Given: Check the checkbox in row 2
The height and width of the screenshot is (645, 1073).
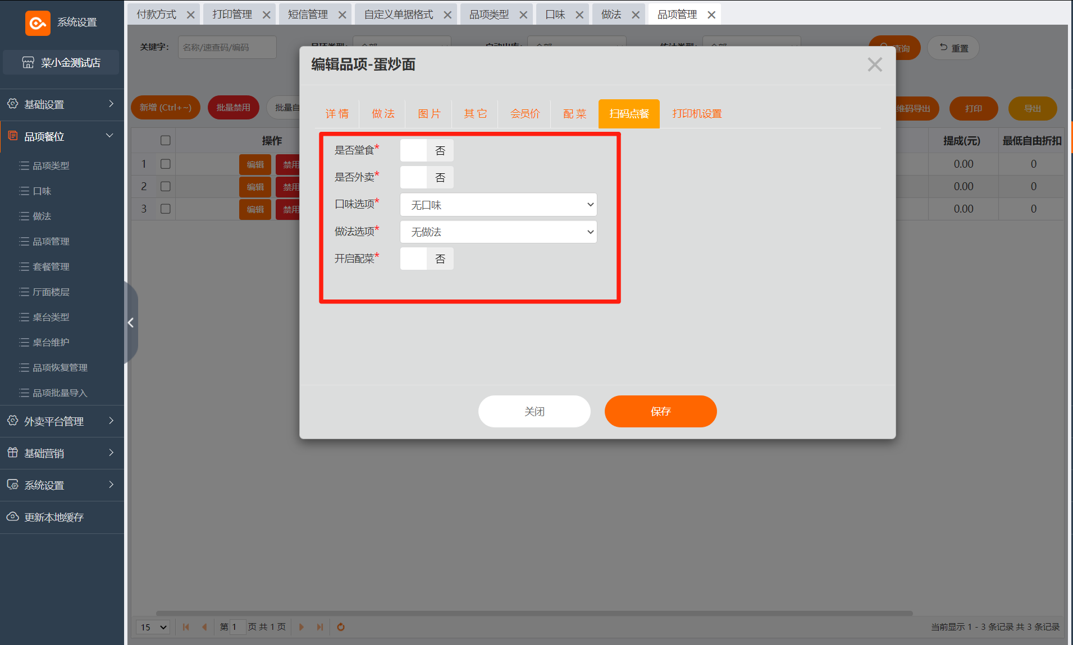Looking at the screenshot, I should pos(165,186).
